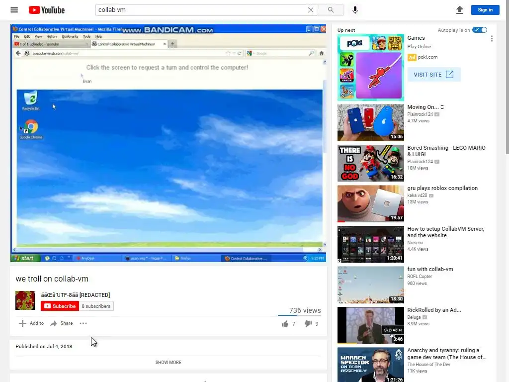Open 'Bored Smashing - LEGO MARIO & LUIGI' title
Viewport: 509px width, 382px height.
446,151
